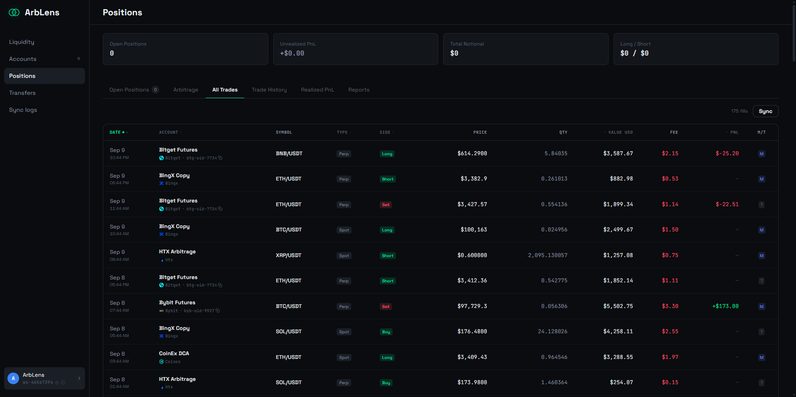The height and width of the screenshot is (397, 796).
Task: Click the M badge on +$173.00 row
Action: point(762,306)
